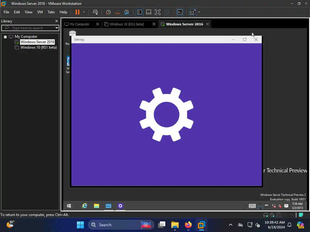This screenshot has height=232, width=310.
Task: Click the host taskbar Search box
Action: [x=121, y=225]
